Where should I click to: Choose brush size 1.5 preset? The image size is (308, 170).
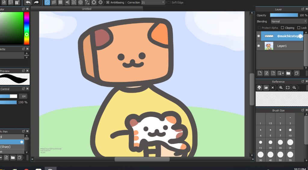(270, 119)
